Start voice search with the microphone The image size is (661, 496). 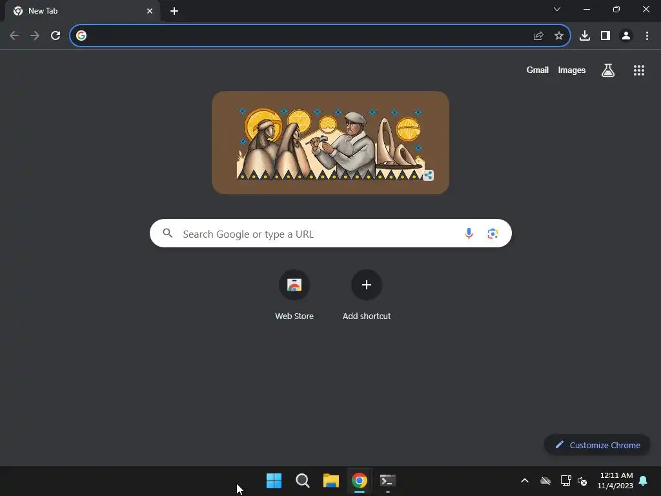point(469,233)
